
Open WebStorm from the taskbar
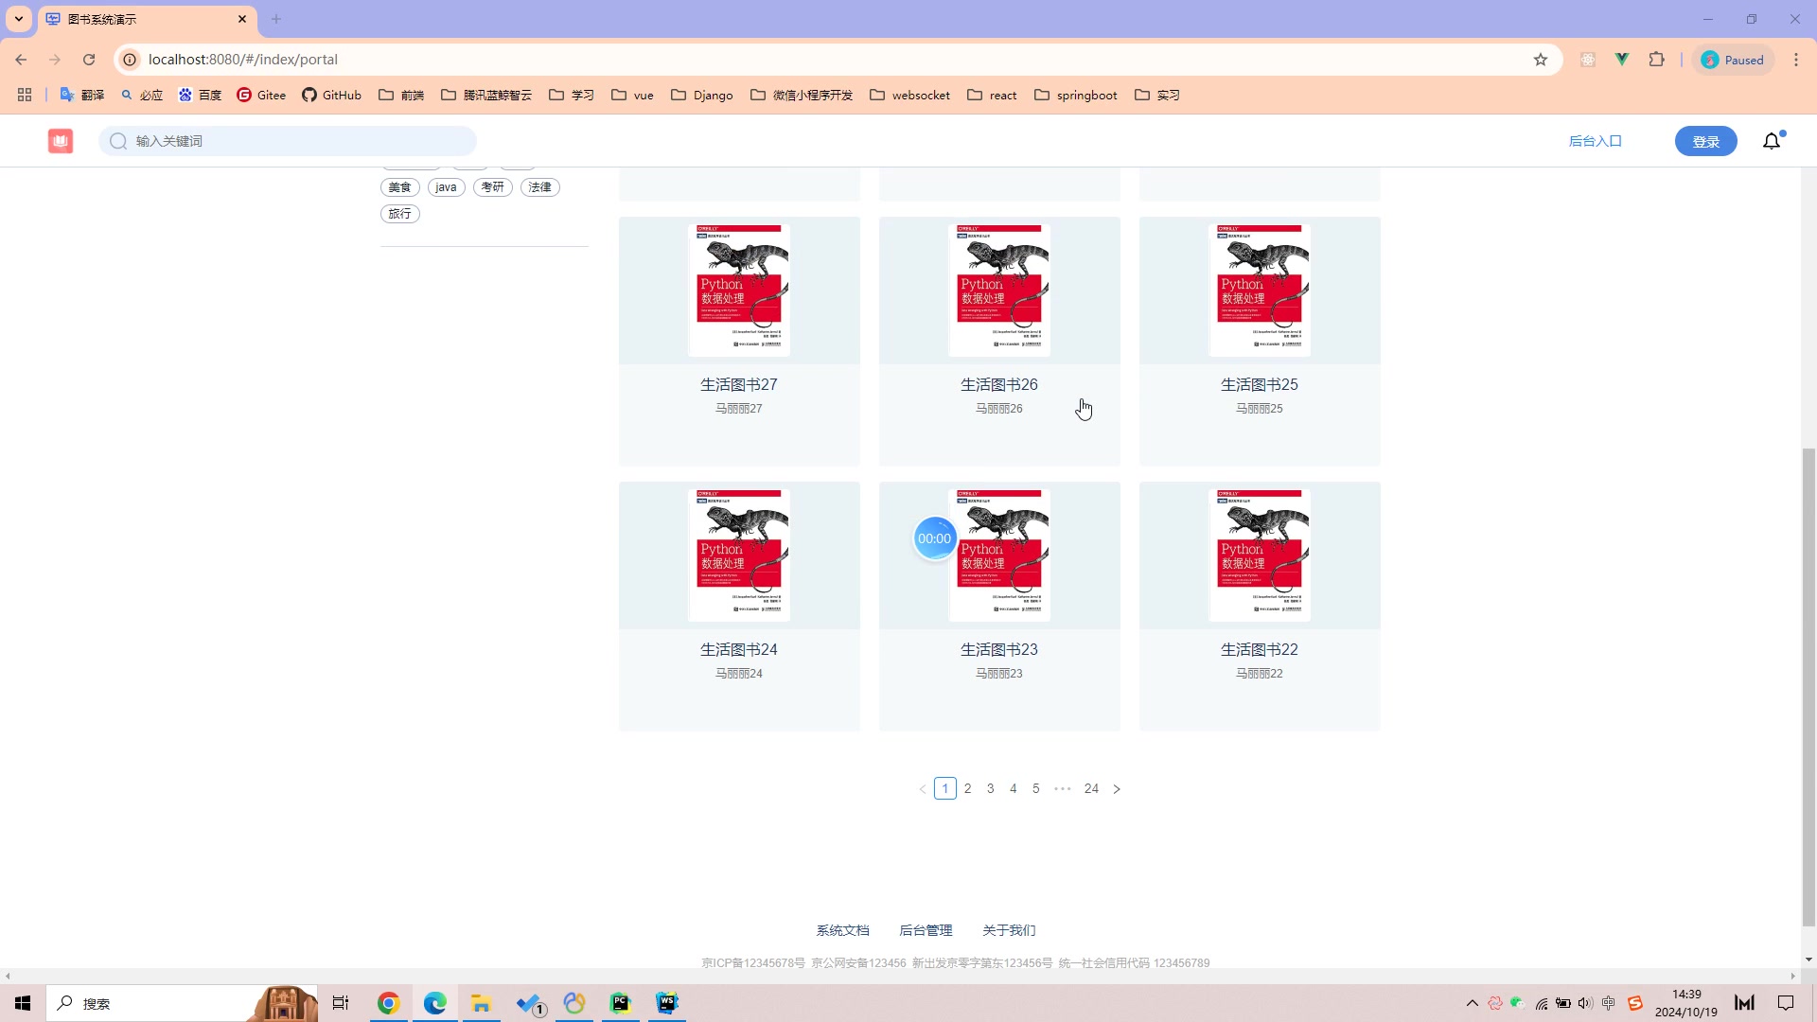(x=667, y=1003)
